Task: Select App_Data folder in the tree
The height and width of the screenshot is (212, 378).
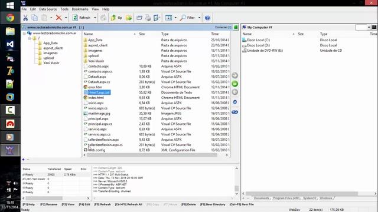Action: (x=50, y=43)
